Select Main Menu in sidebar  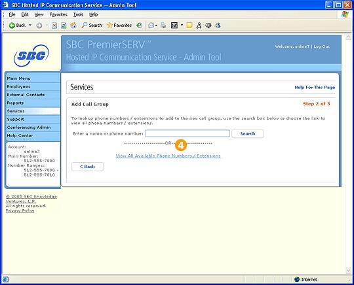pyautogui.click(x=33, y=78)
